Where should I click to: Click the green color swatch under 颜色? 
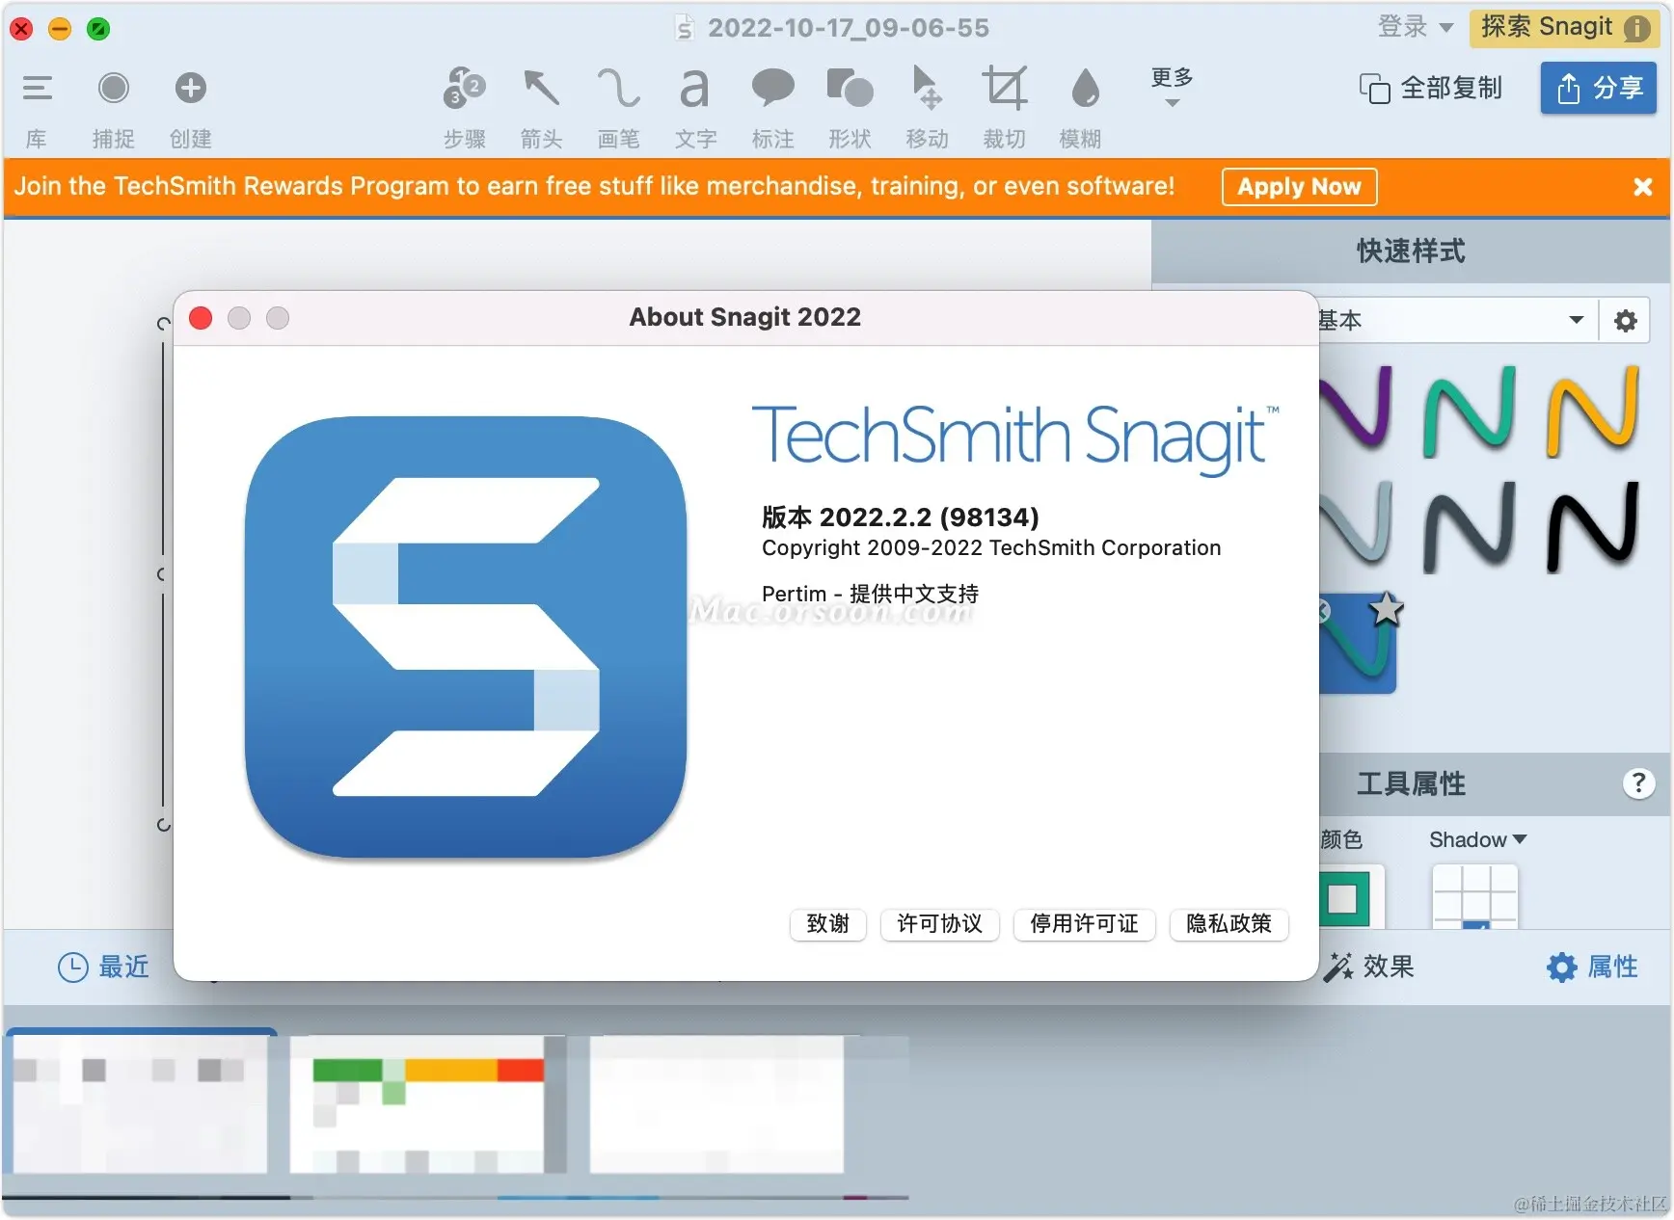point(1344,898)
